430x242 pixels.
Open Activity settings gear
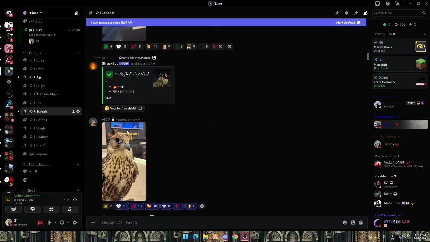394,34
